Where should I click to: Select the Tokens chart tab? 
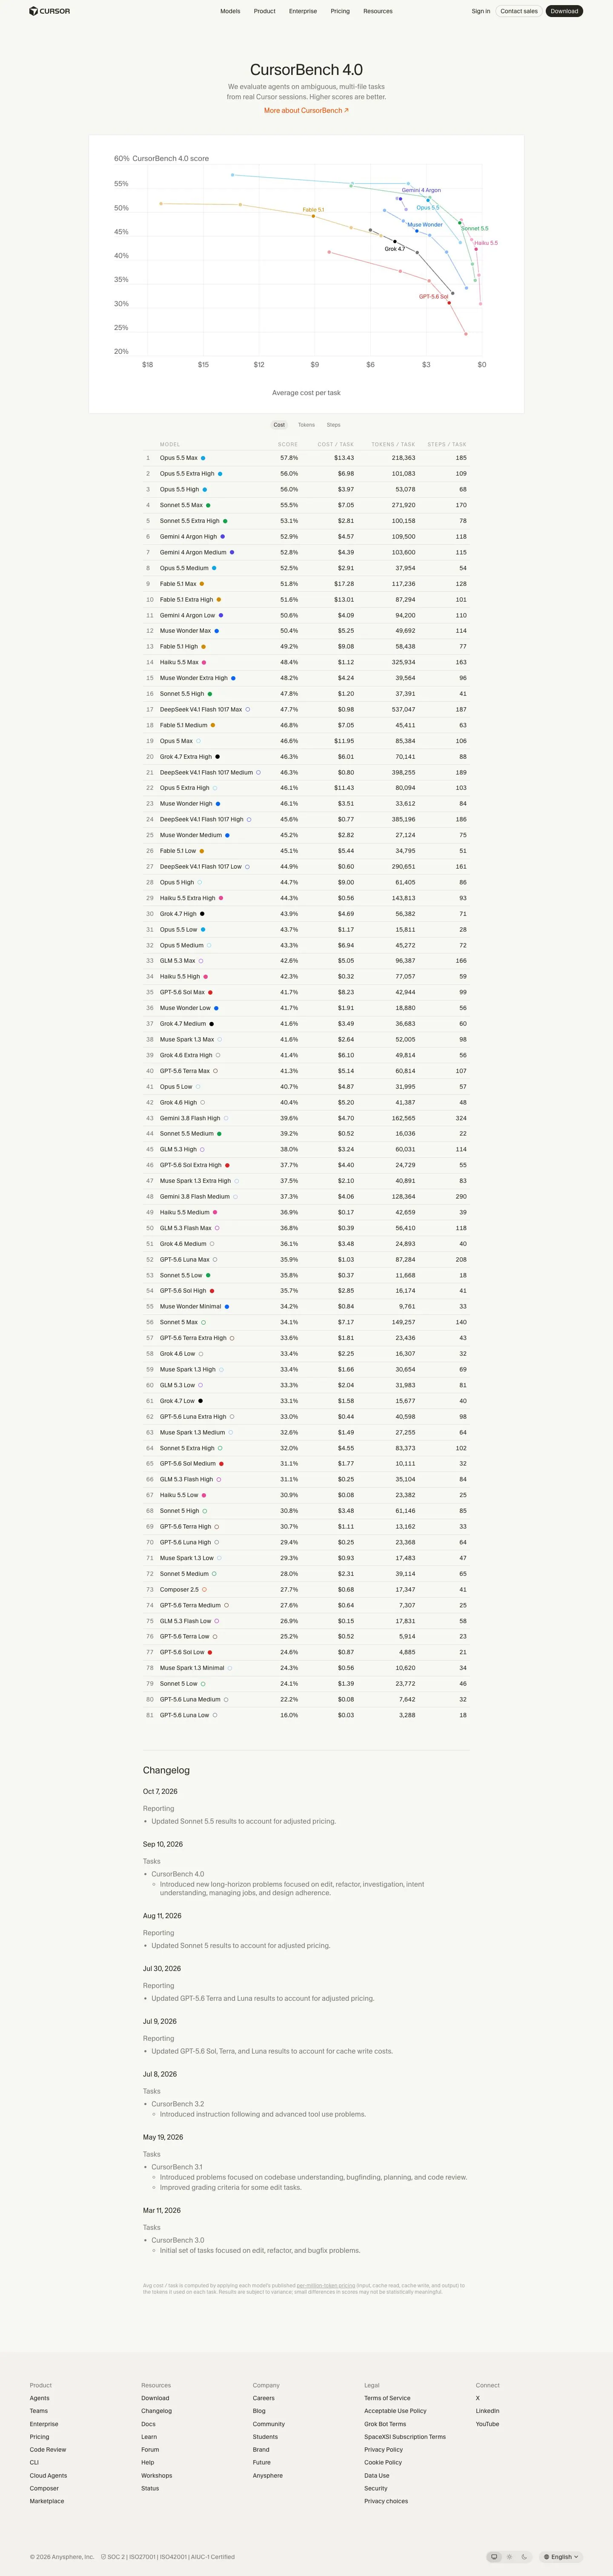pyautogui.click(x=306, y=425)
